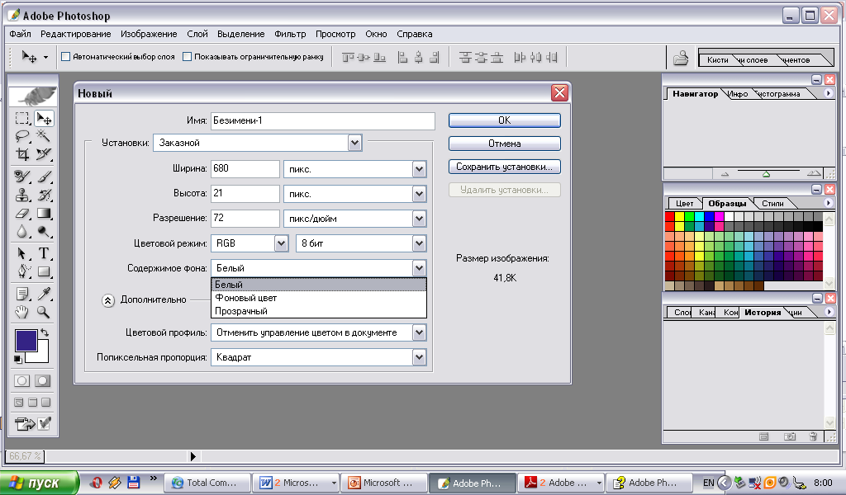Select the Type tool
Image resolution: width=846 pixels, height=495 pixels.
(x=44, y=253)
